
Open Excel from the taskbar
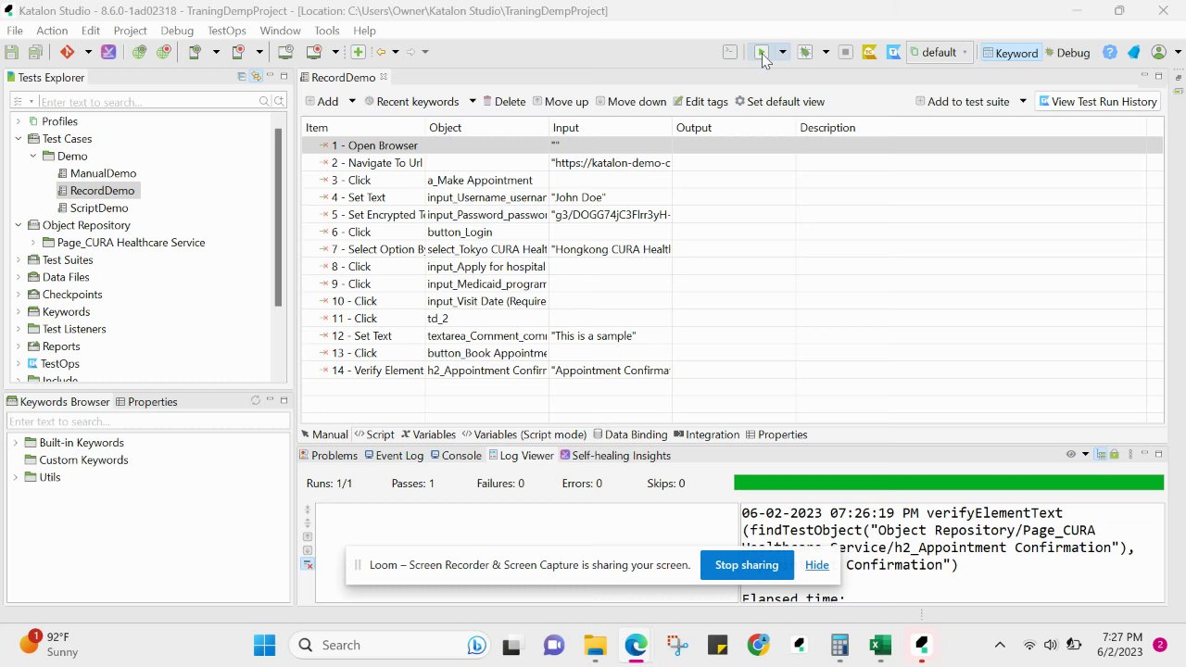880,645
